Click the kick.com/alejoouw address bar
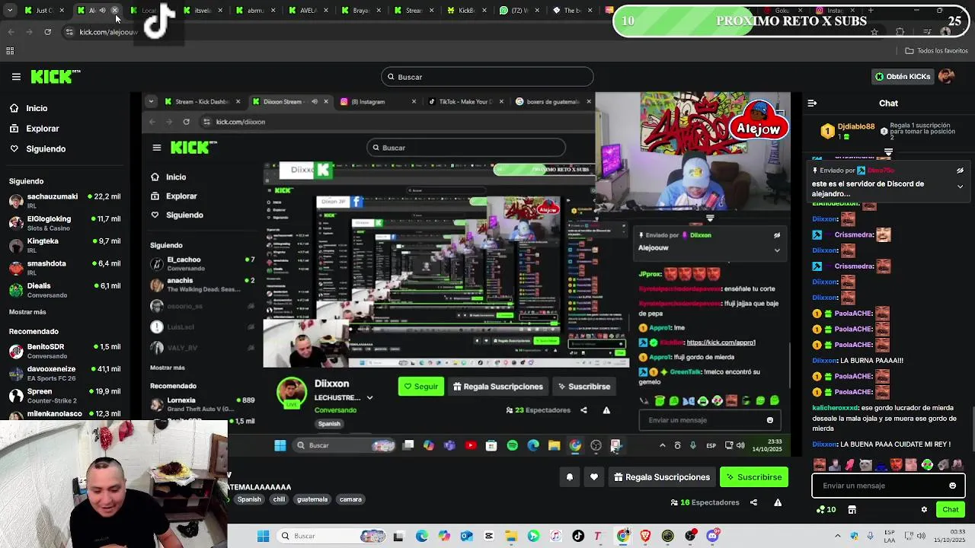Viewport: 975px width, 548px height. click(x=108, y=32)
